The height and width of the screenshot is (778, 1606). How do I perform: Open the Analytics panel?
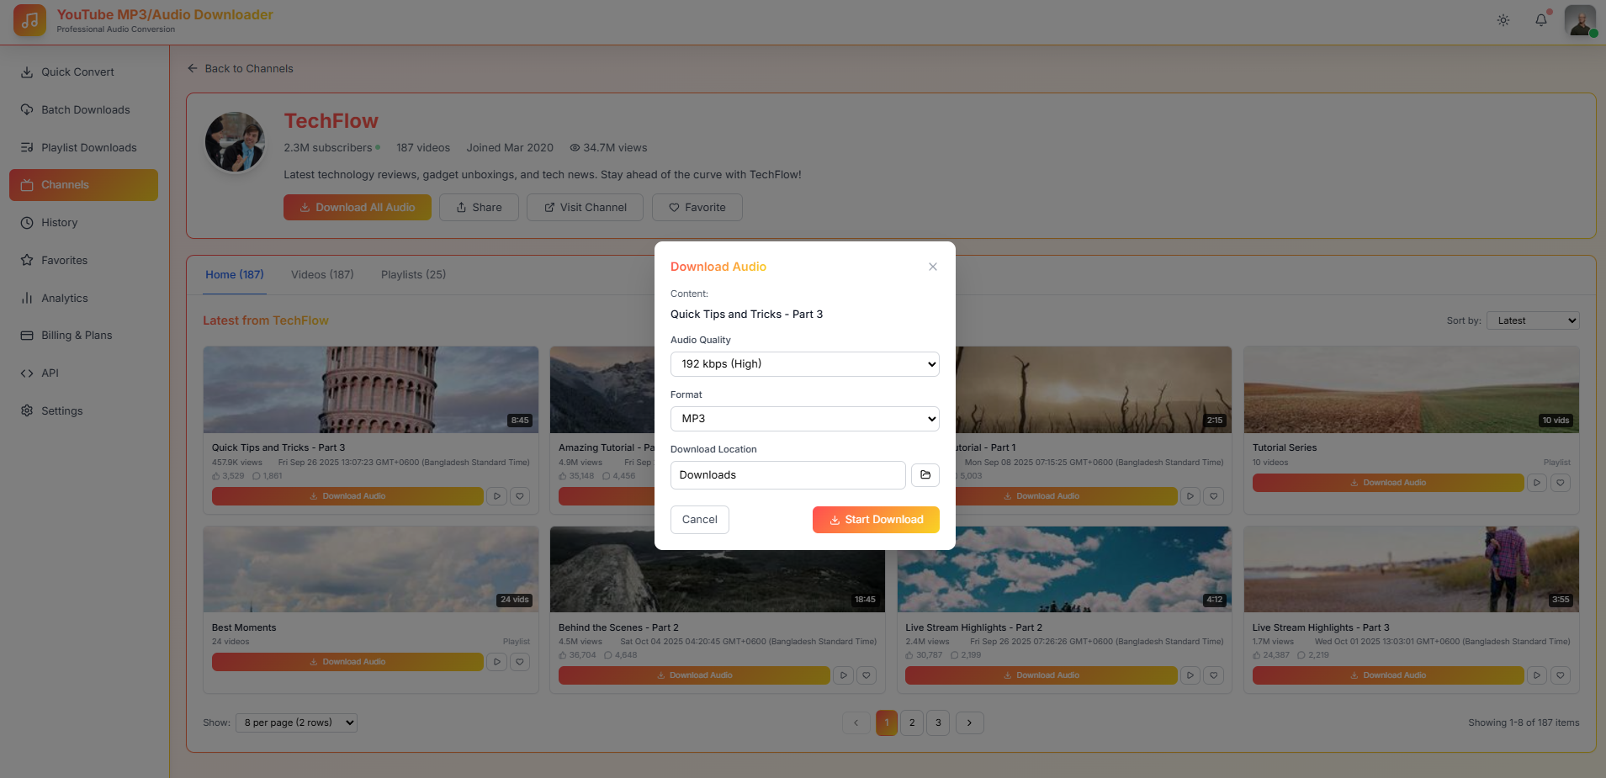click(x=64, y=298)
